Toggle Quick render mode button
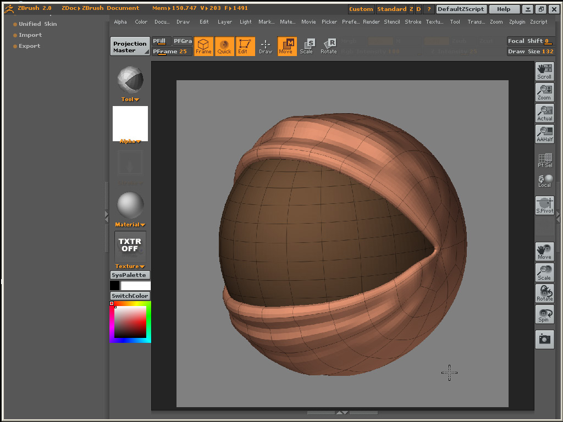Viewport: 563px width, 422px height. [x=224, y=46]
